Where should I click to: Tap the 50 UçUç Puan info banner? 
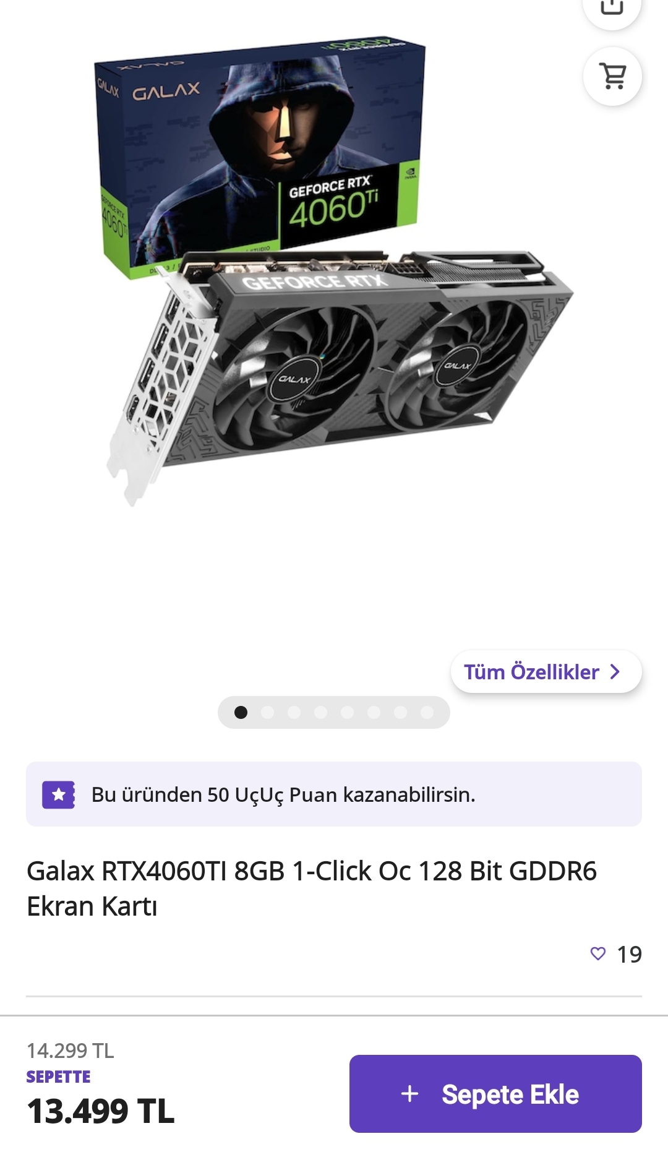click(x=334, y=794)
